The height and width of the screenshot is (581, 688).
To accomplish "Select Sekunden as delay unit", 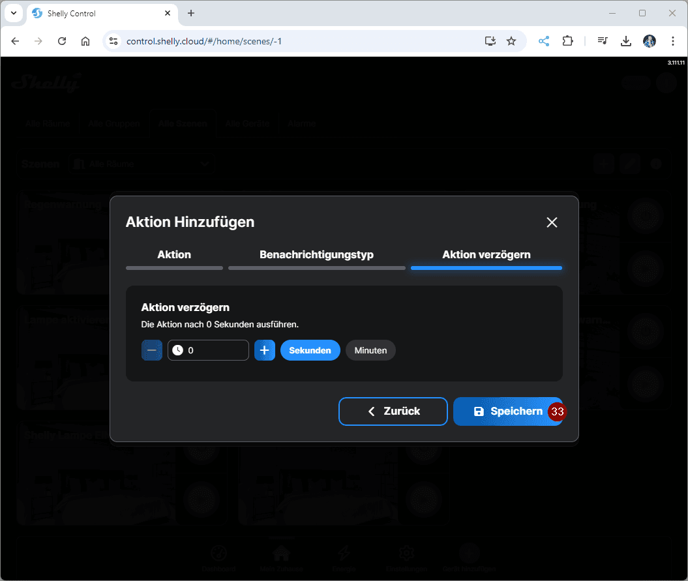I will click(310, 350).
